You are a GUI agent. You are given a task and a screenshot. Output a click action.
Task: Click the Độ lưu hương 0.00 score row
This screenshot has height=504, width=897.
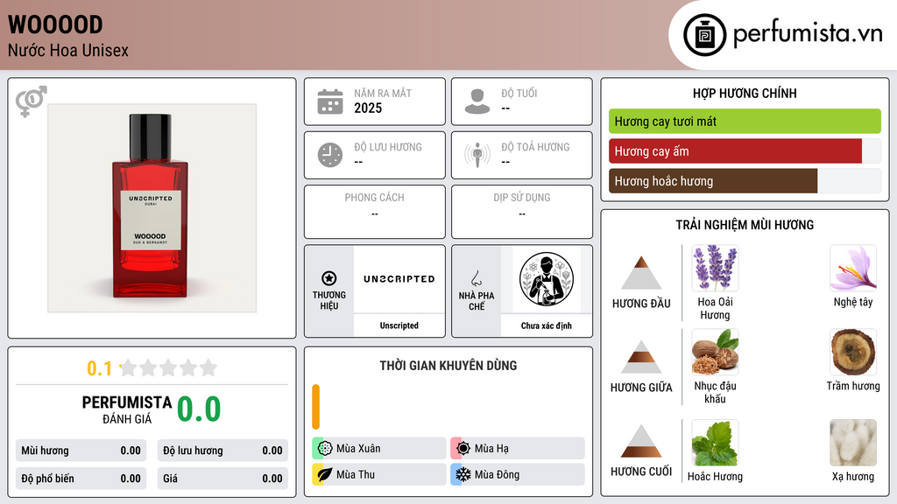(x=222, y=451)
